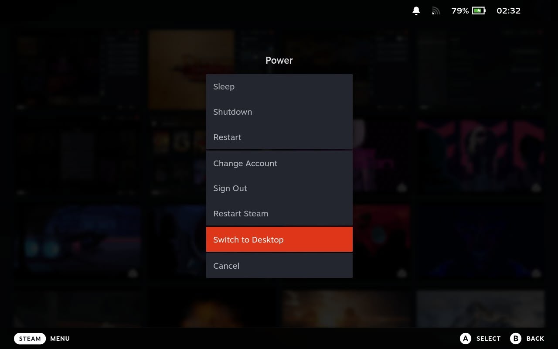
Task: Open the STEAM menu button
Action: click(30, 339)
